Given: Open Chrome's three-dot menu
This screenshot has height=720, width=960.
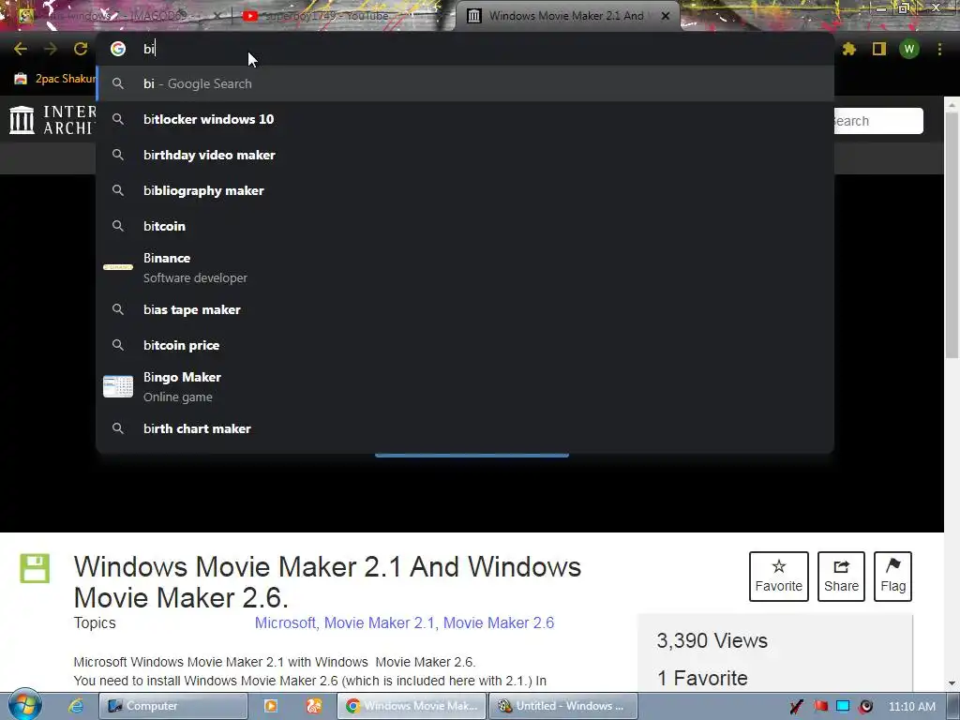Looking at the screenshot, I should click(939, 49).
